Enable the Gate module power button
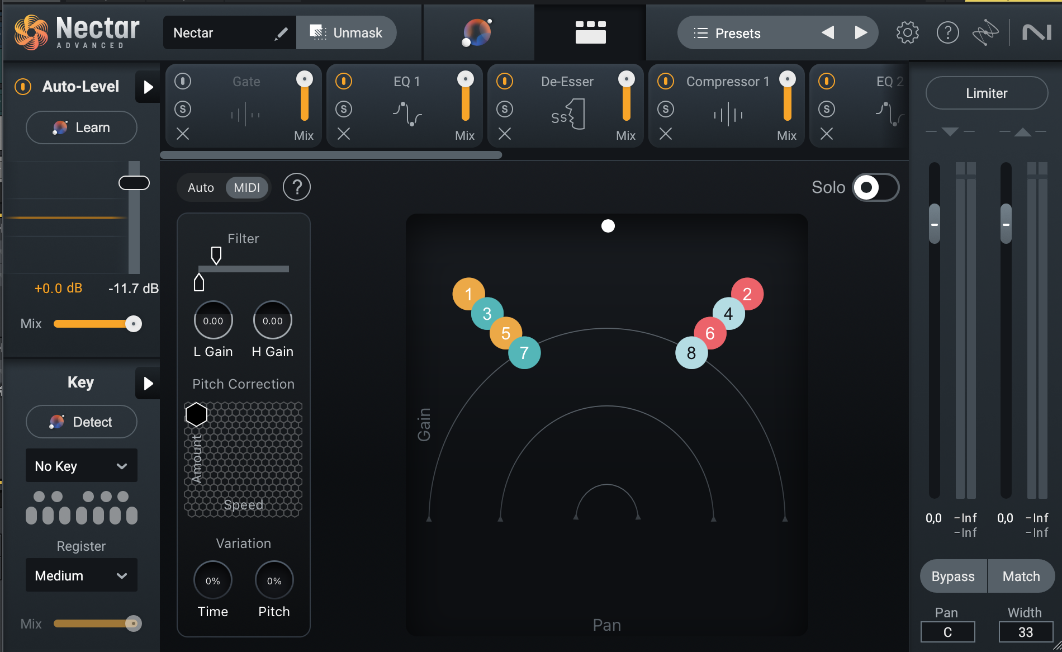This screenshot has width=1062, height=652. 183,81
